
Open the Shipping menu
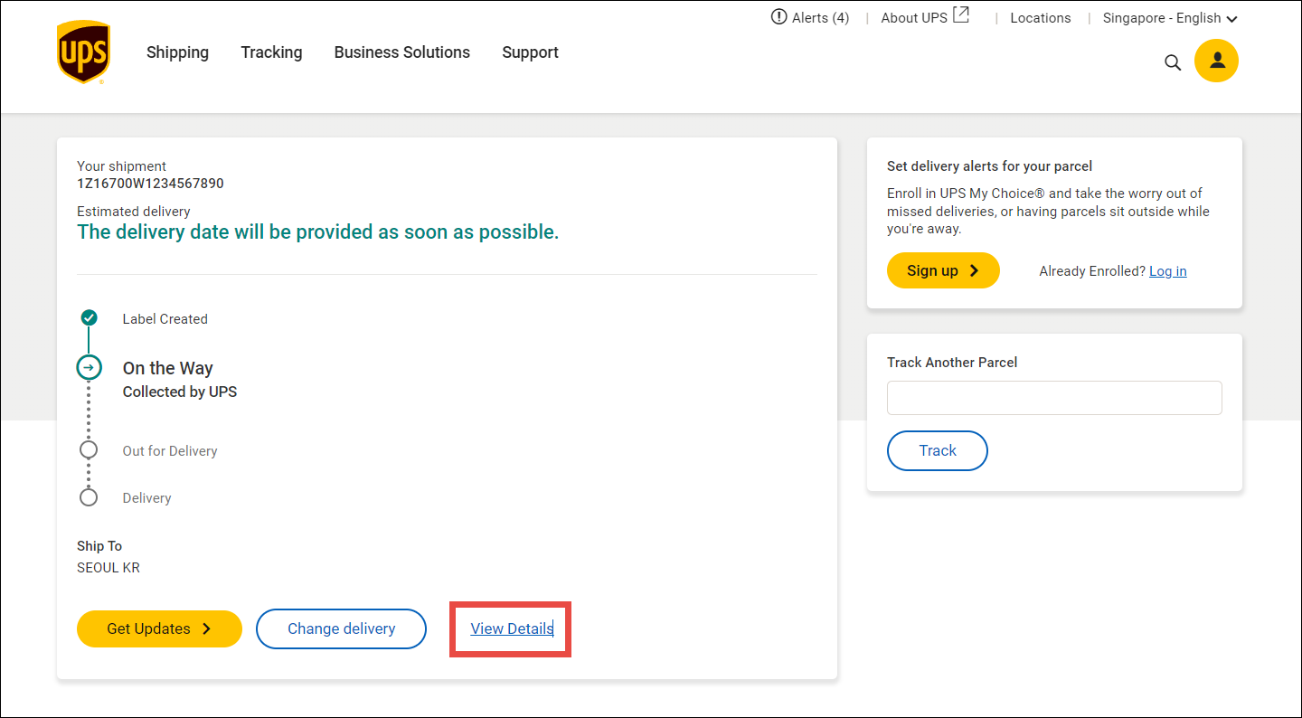point(177,52)
